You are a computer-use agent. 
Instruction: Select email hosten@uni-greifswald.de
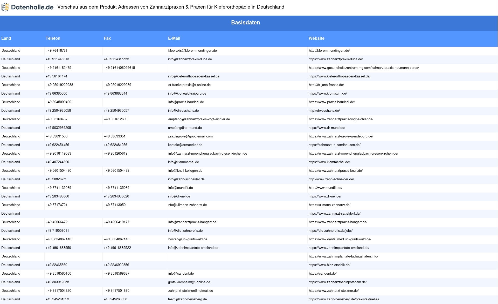tap(188, 239)
